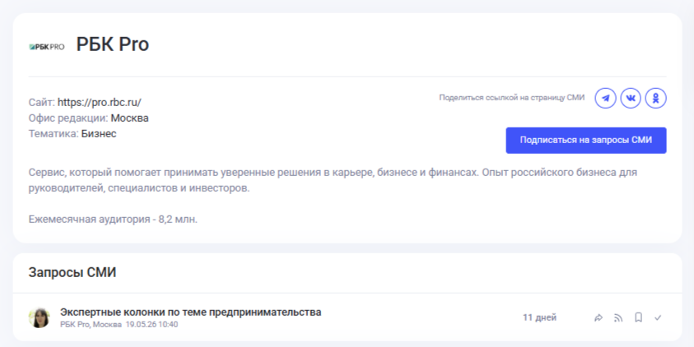Click 'Поделиться ссылкой на страницу СМИ' label

pyautogui.click(x=511, y=98)
